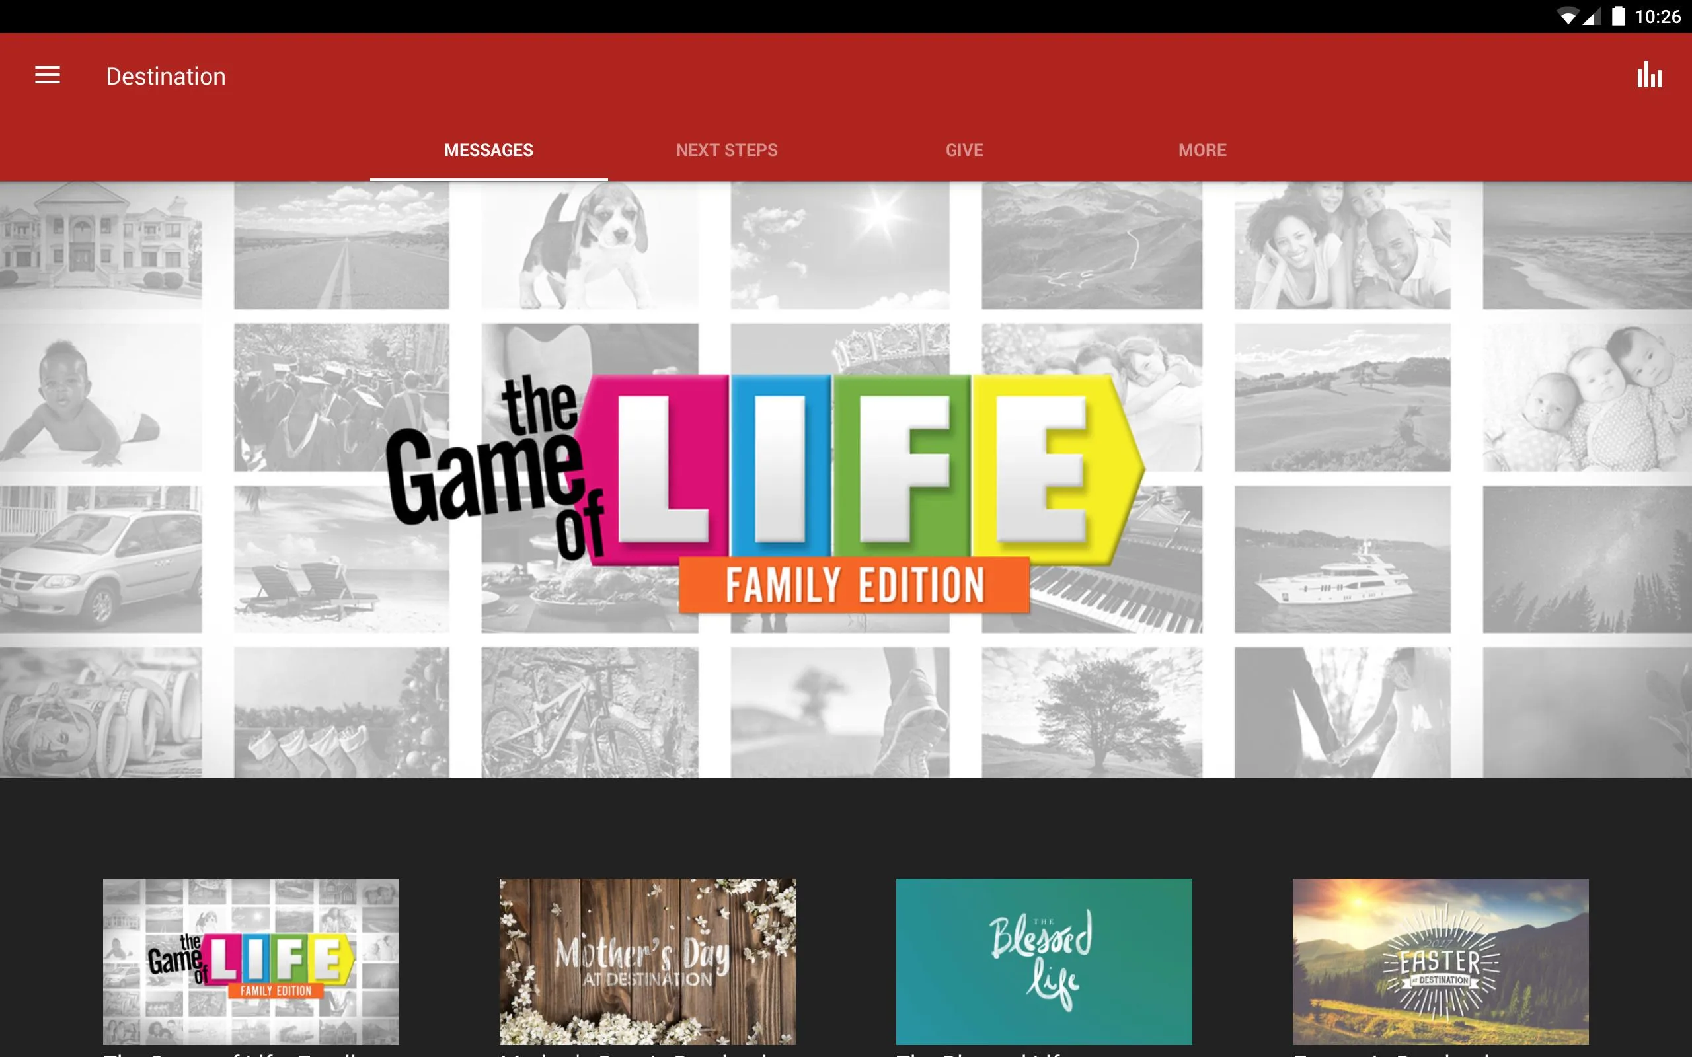Click the MORE navigation button

[1201, 149]
